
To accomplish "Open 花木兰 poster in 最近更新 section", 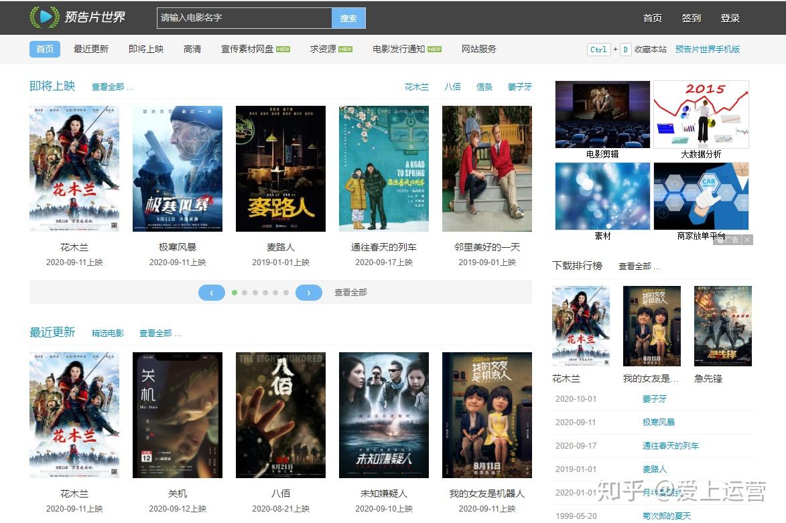I will point(74,415).
